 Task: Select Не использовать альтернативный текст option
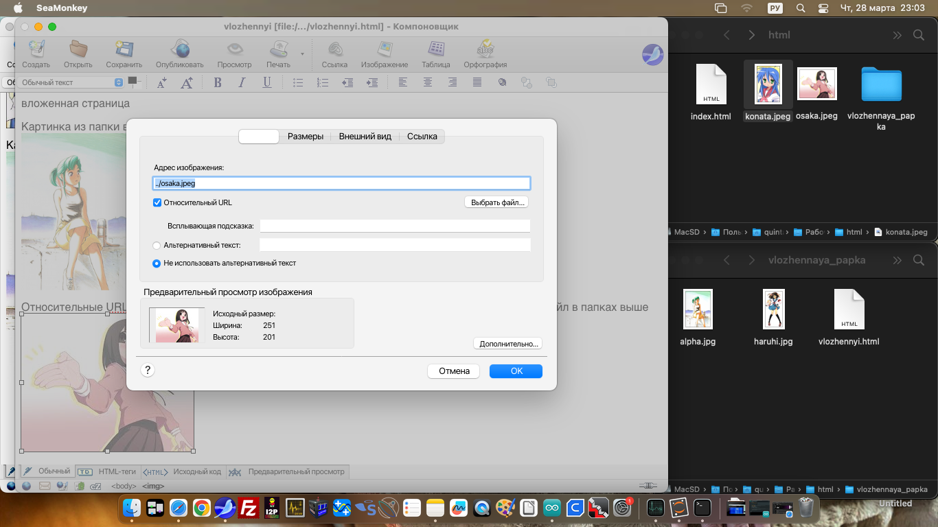[x=157, y=263]
